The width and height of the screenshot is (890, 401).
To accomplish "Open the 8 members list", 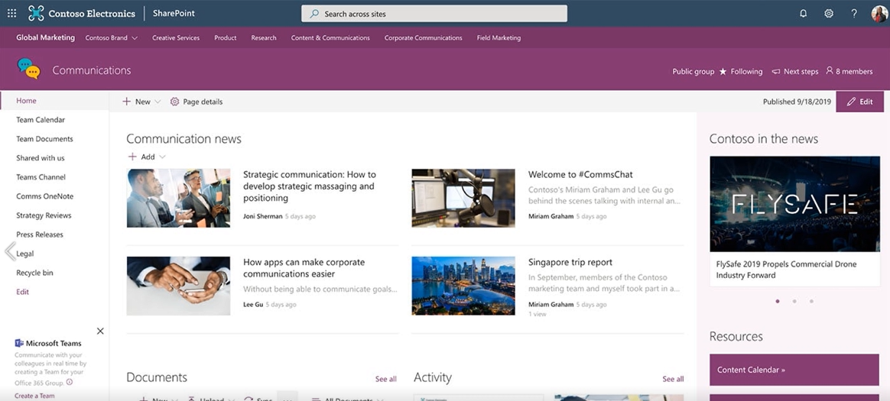I will coord(849,72).
